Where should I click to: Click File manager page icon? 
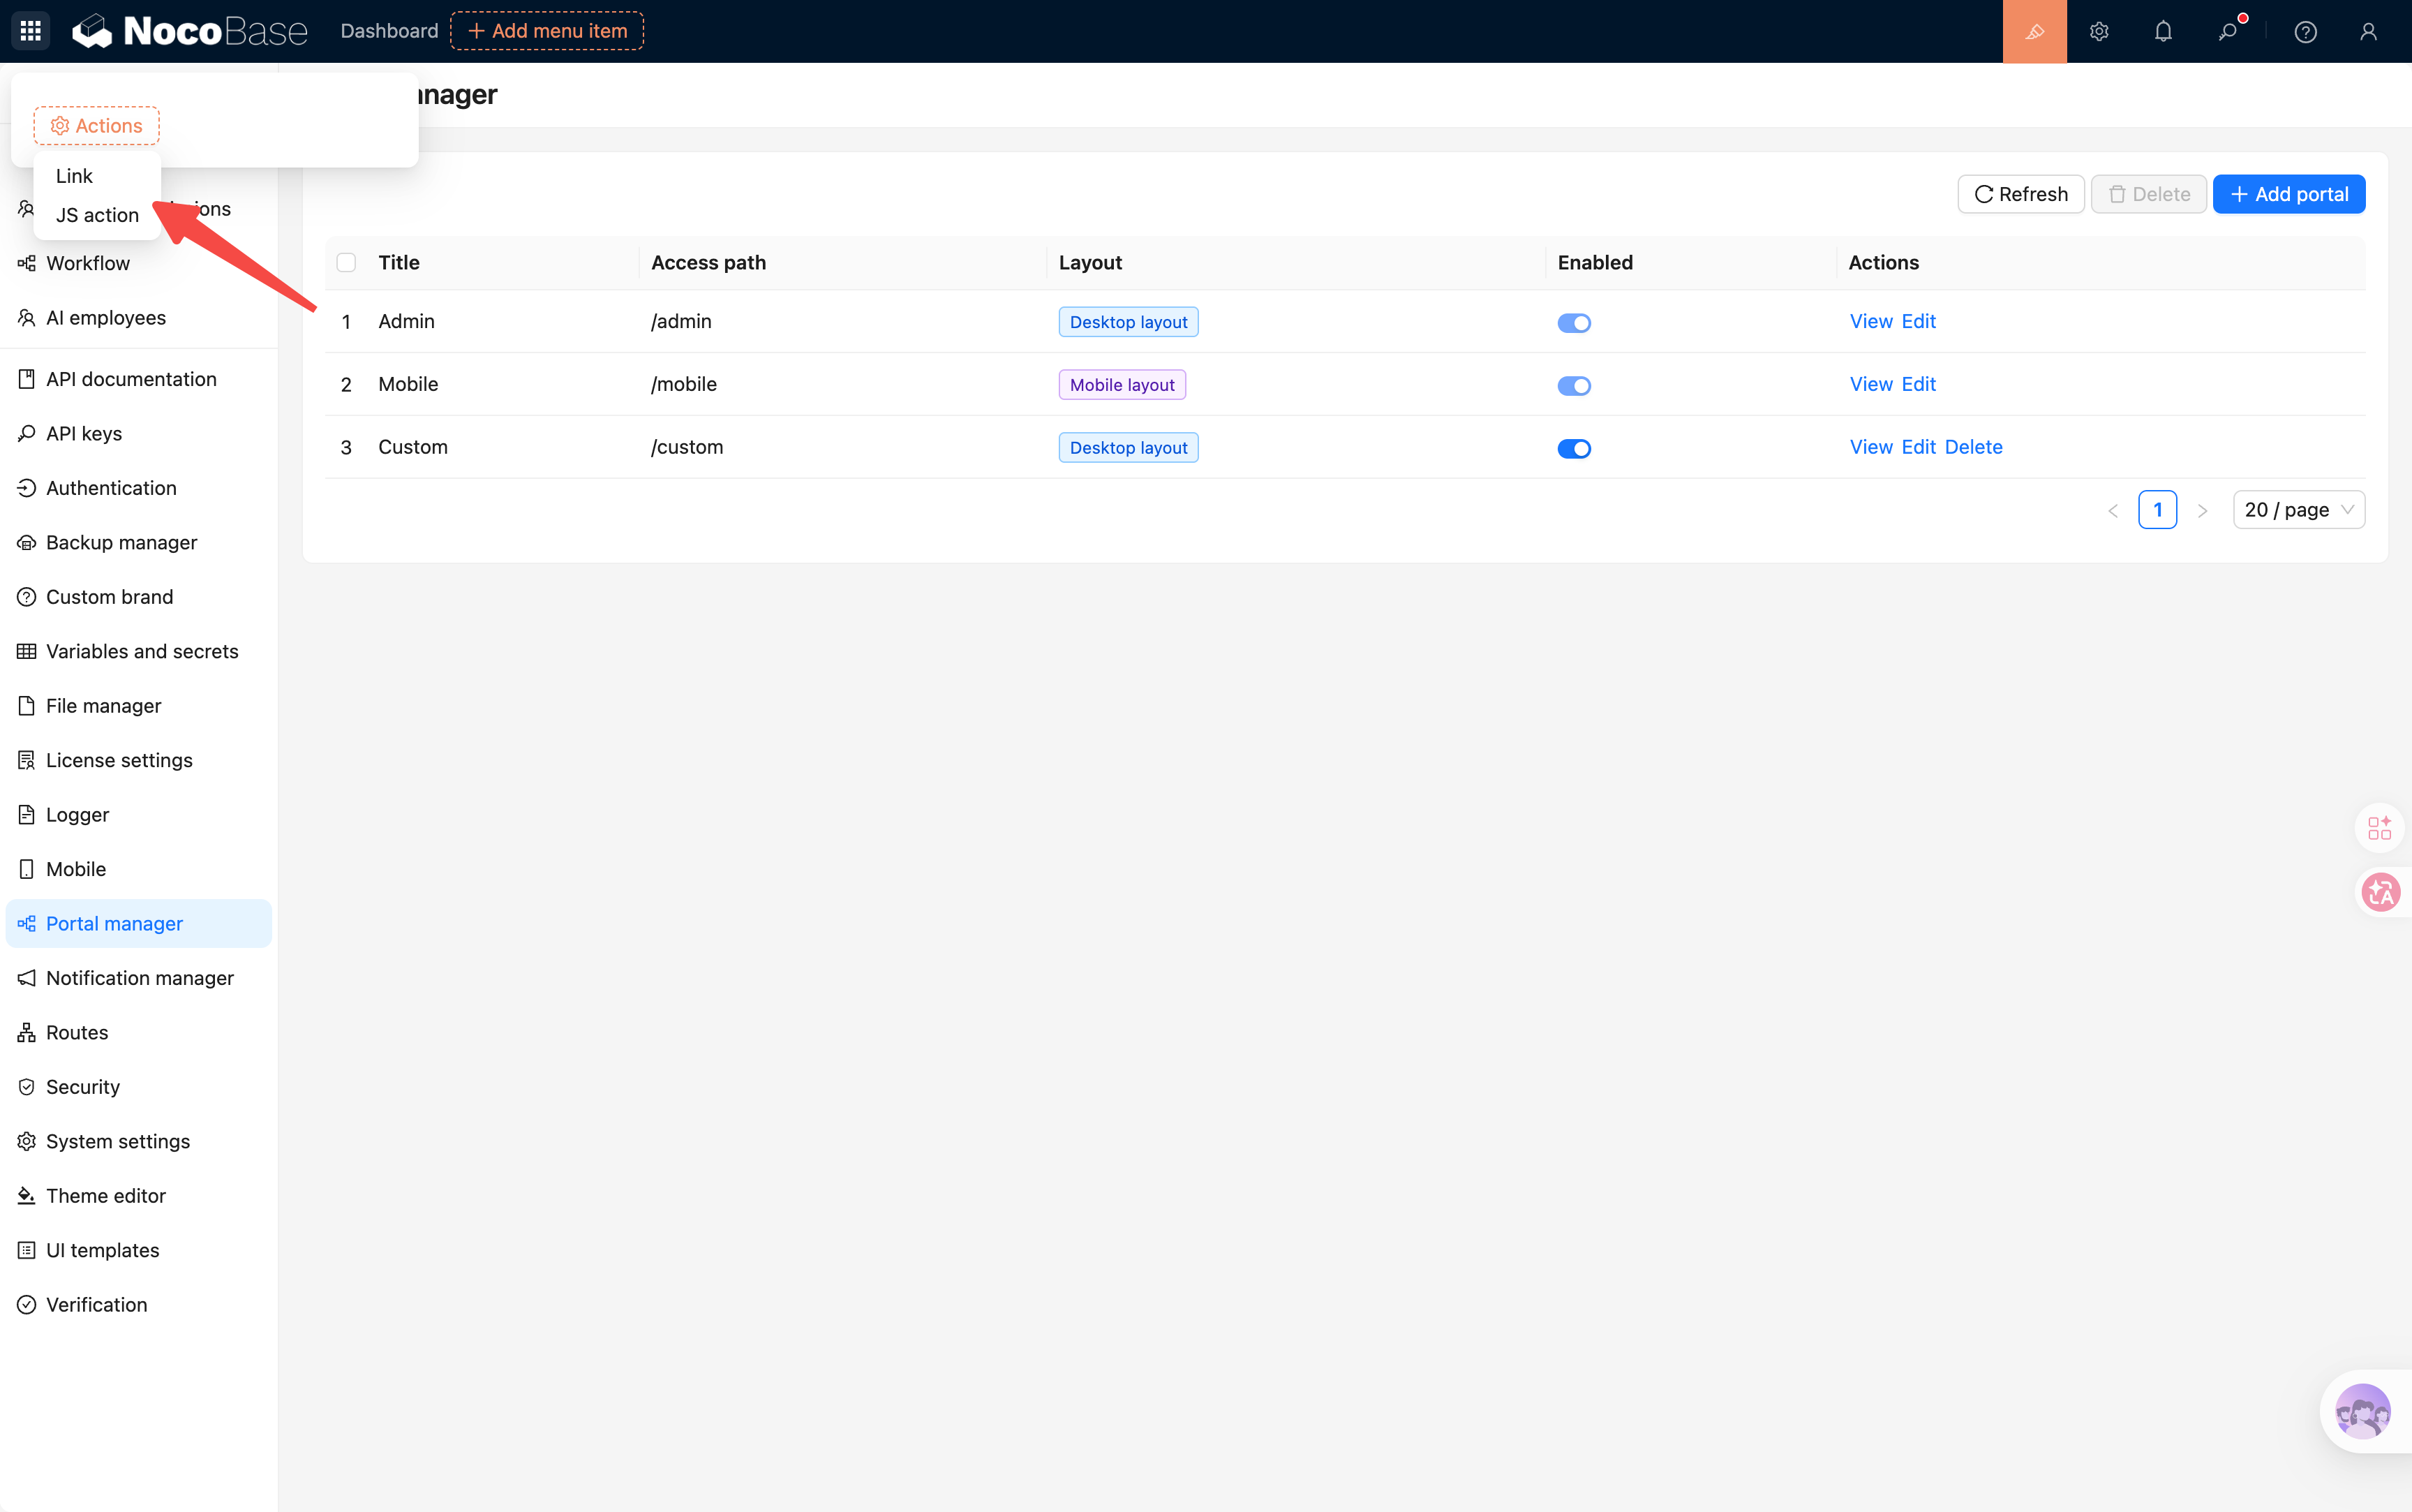coord(27,706)
